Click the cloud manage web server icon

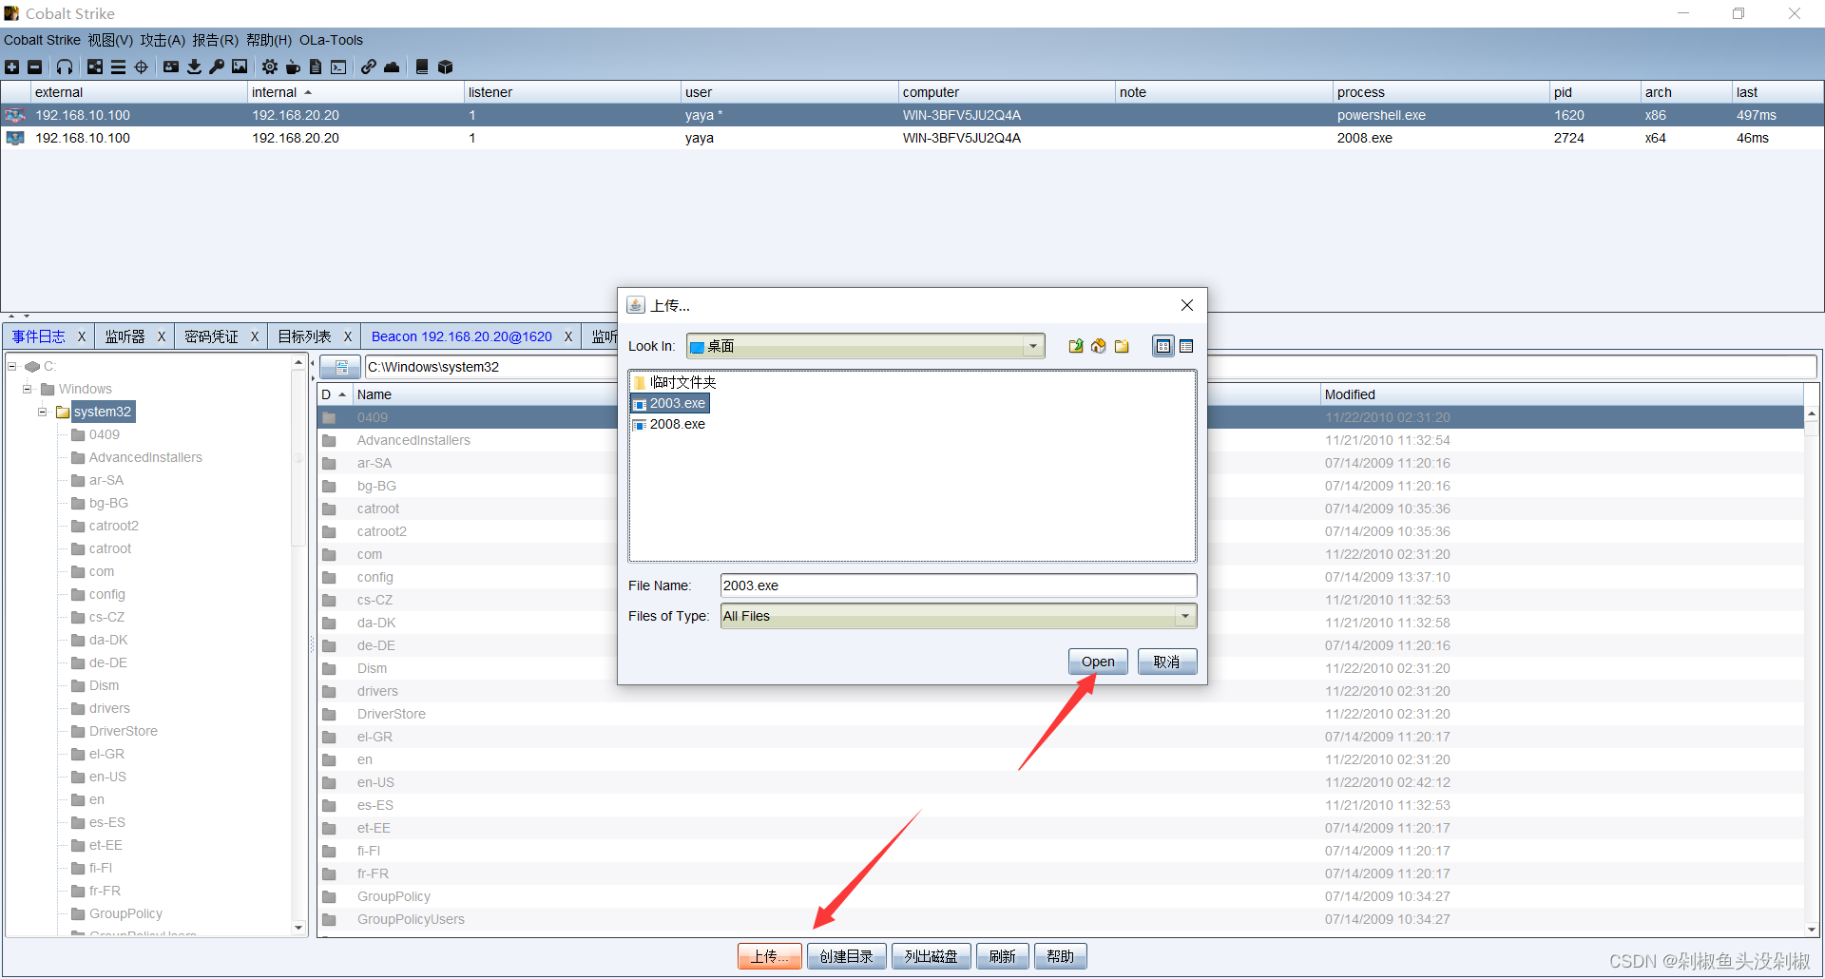tap(392, 67)
